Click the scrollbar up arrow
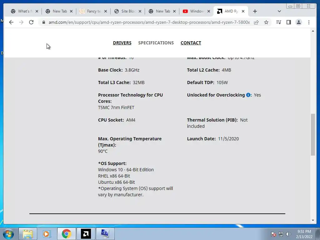The height and width of the screenshot is (240, 320). tap(313, 31)
